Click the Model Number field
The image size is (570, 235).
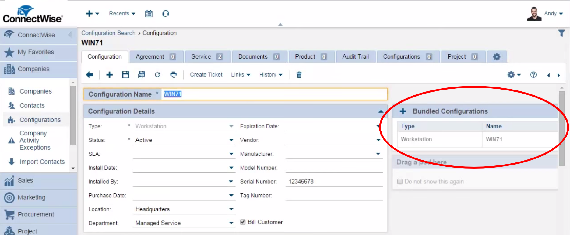[x=334, y=168]
